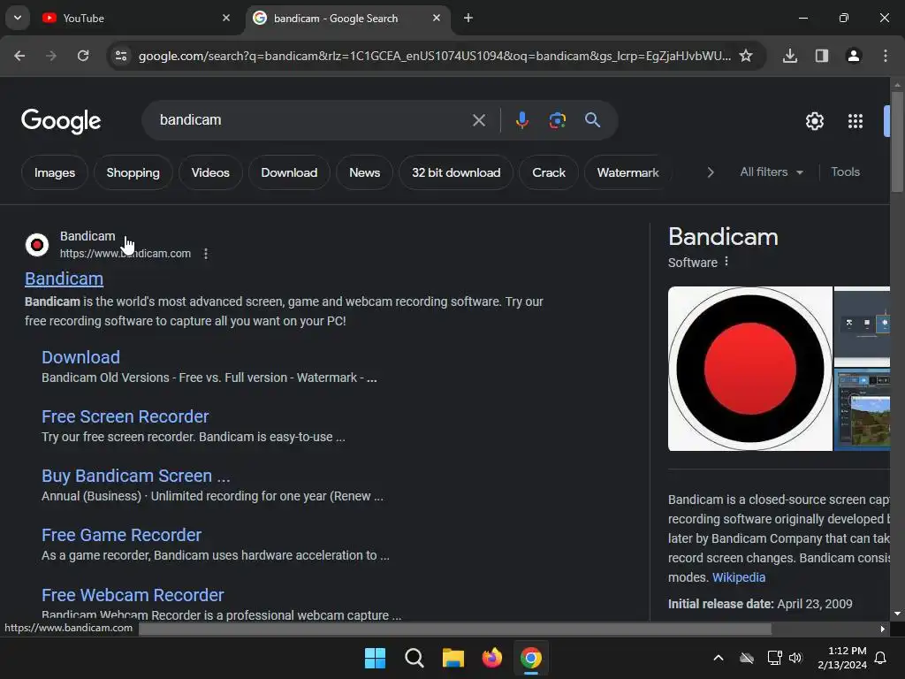Open the Google logo homepage
Image resolution: width=905 pixels, height=679 pixels.
point(61,121)
